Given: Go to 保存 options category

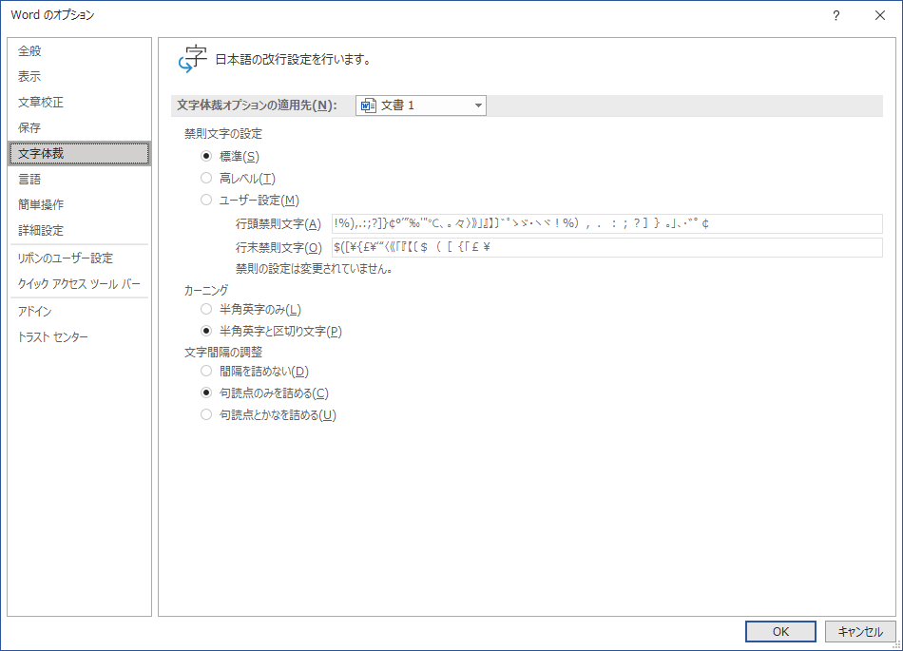Looking at the screenshot, I should pyautogui.click(x=80, y=127).
